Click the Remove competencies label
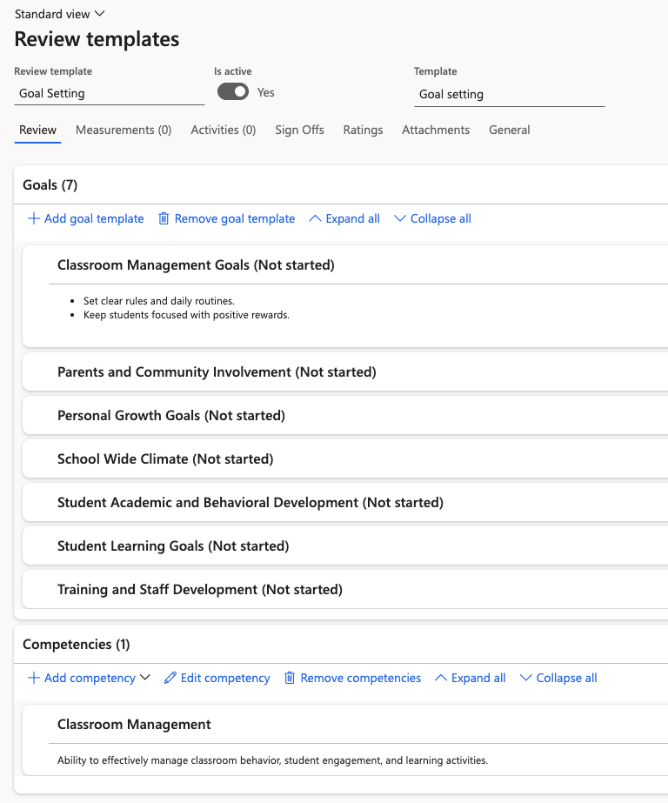 coord(360,678)
